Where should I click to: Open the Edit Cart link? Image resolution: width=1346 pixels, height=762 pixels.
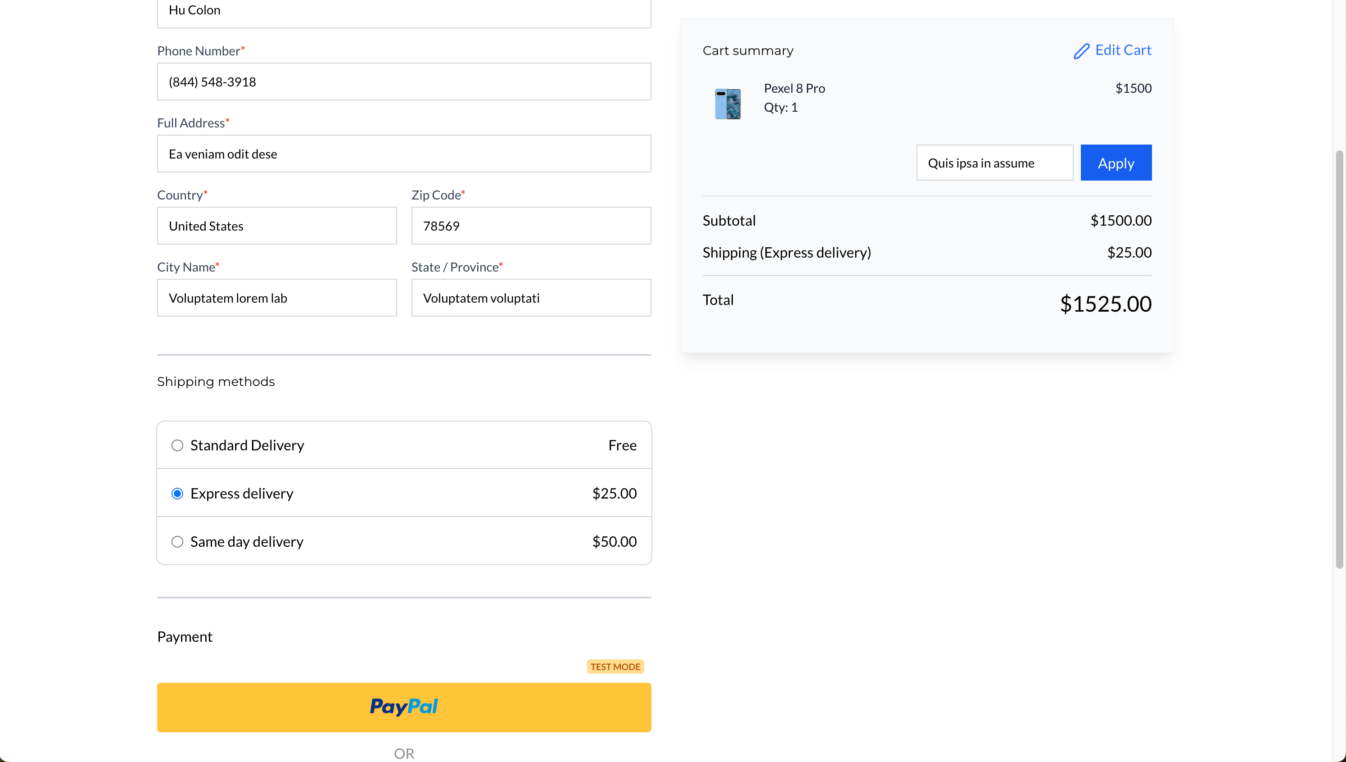click(1123, 50)
